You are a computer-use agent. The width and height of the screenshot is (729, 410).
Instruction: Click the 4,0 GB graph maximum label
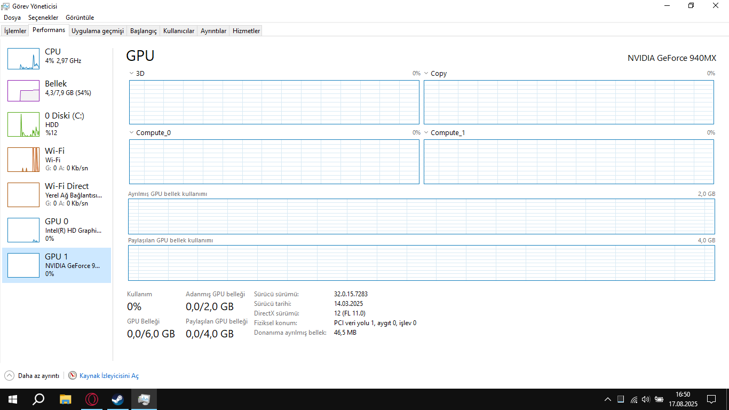click(707, 240)
